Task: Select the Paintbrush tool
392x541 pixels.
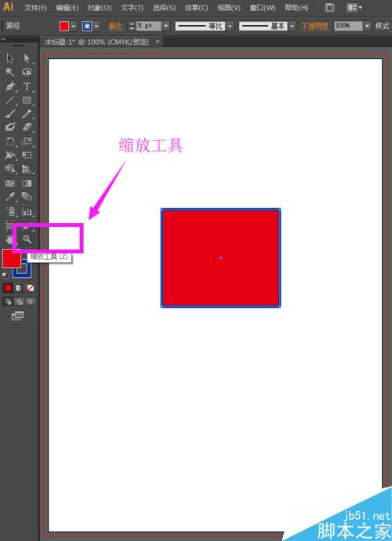Action: click(10, 114)
